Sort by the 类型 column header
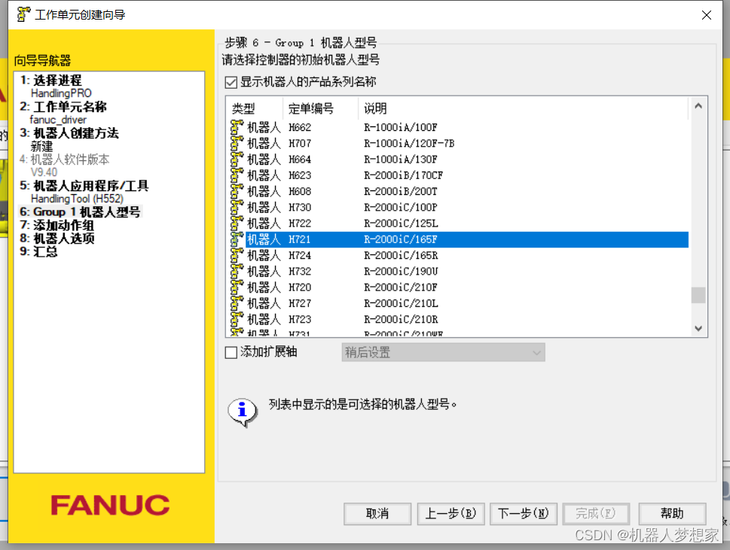This screenshot has height=550, width=730. click(254, 108)
